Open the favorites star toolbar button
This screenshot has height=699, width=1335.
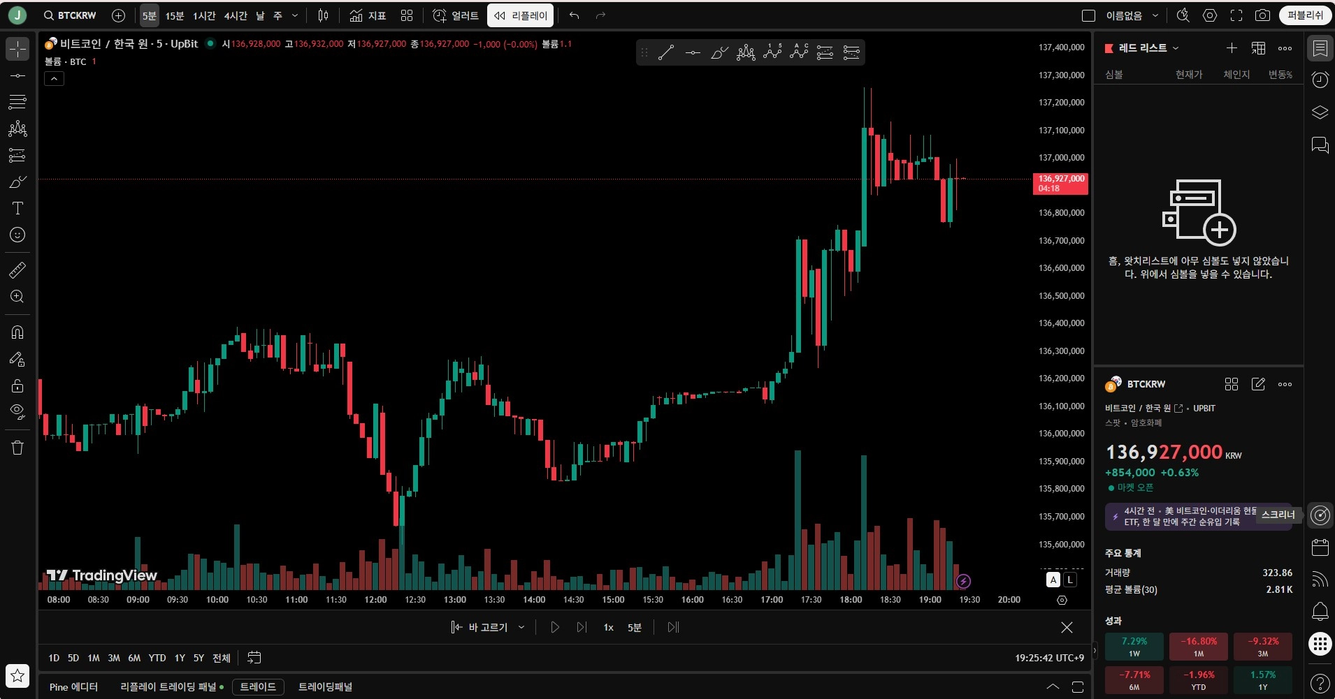click(17, 675)
